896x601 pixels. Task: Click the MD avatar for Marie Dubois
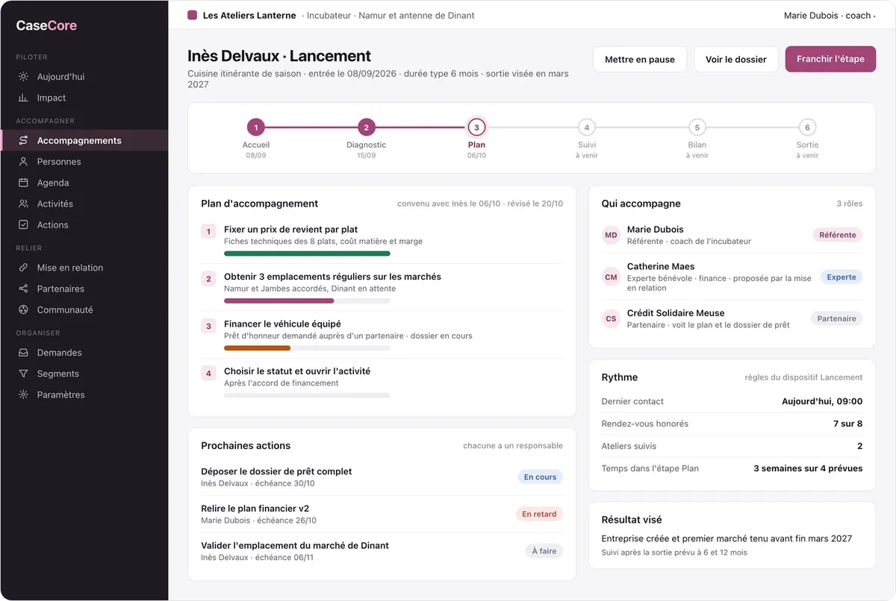(611, 235)
